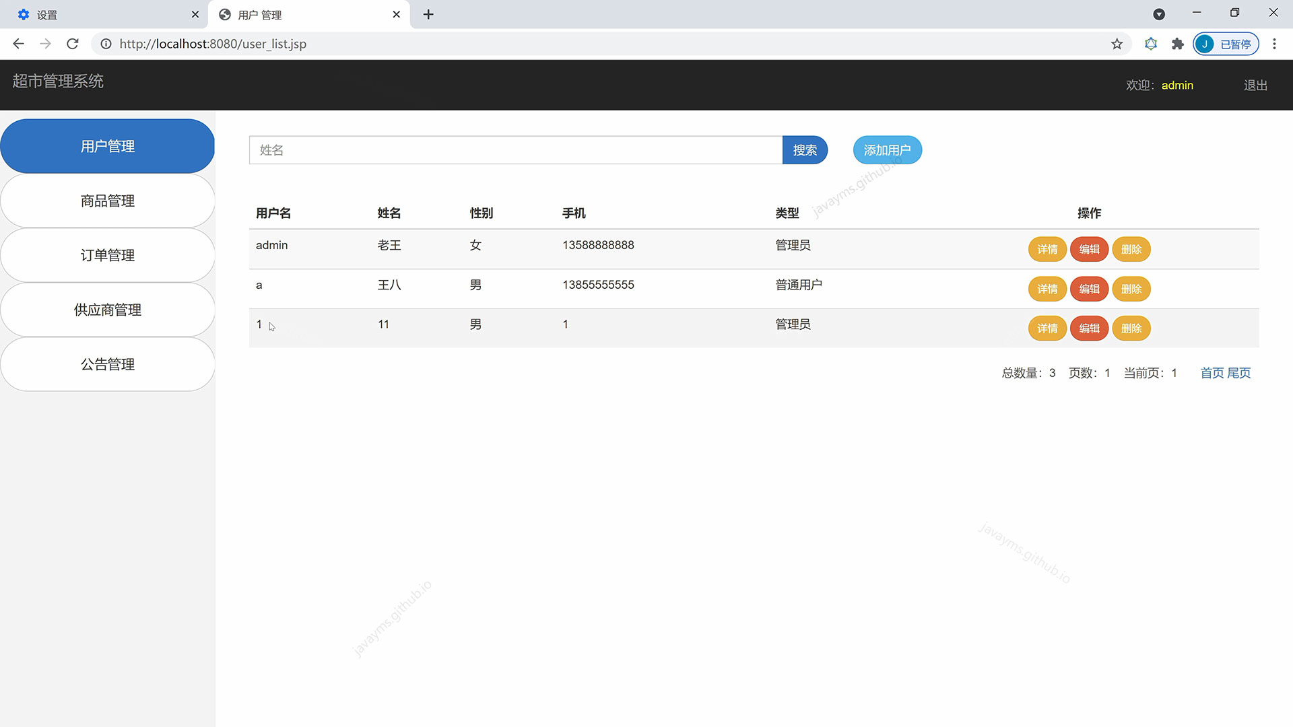Screen dimensions: 1293x727
Task: Click the 搜索 button
Action: [x=804, y=150]
